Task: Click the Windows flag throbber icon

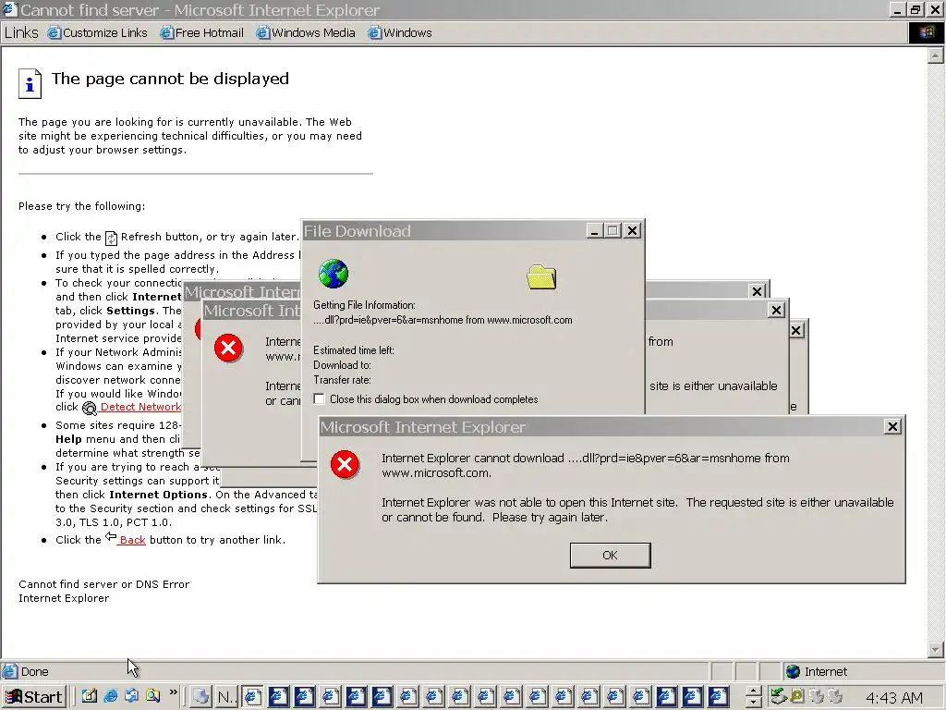Action: (x=926, y=32)
